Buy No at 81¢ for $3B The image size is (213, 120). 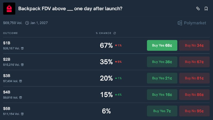pyautogui.click(x=194, y=78)
